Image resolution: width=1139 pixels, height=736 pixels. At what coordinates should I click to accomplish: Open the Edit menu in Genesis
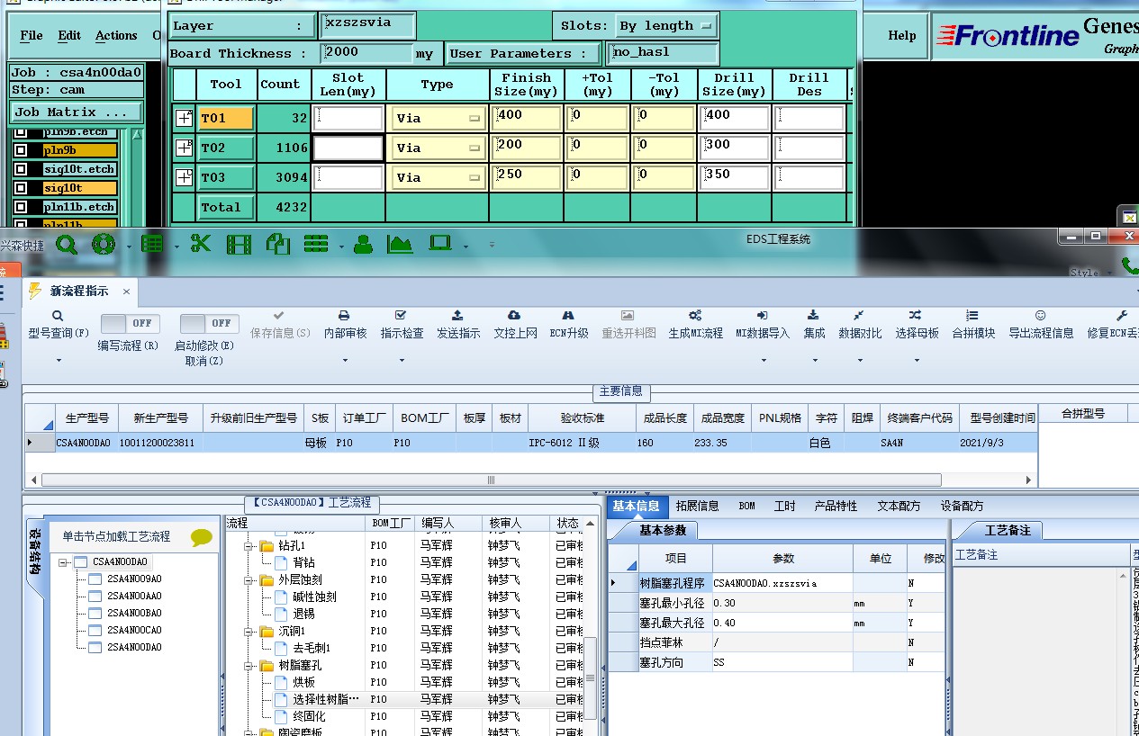tap(69, 36)
